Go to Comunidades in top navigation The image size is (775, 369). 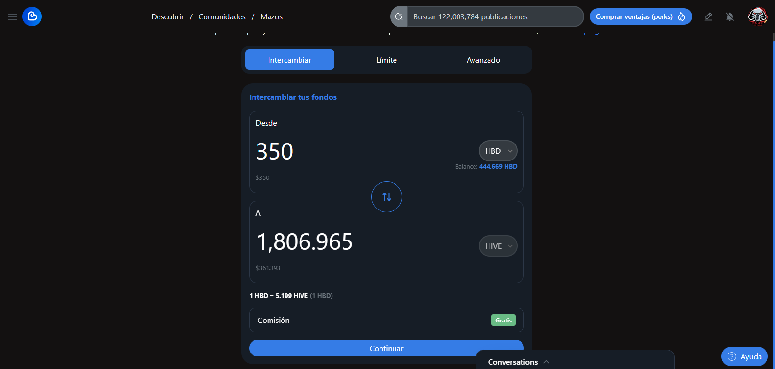[222, 16]
